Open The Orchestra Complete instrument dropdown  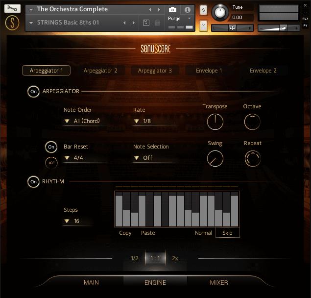click(31, 9)
